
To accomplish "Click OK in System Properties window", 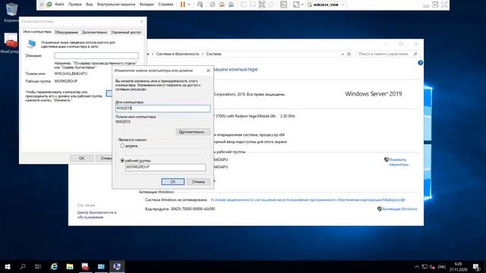I will (81, 158).
